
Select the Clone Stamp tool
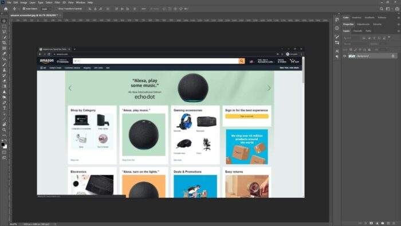(4, 70)
